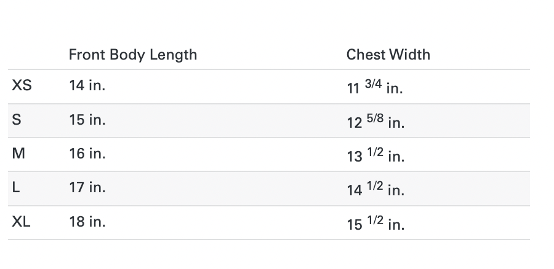Click the 14 in. front body length

[x=87, y=86]
